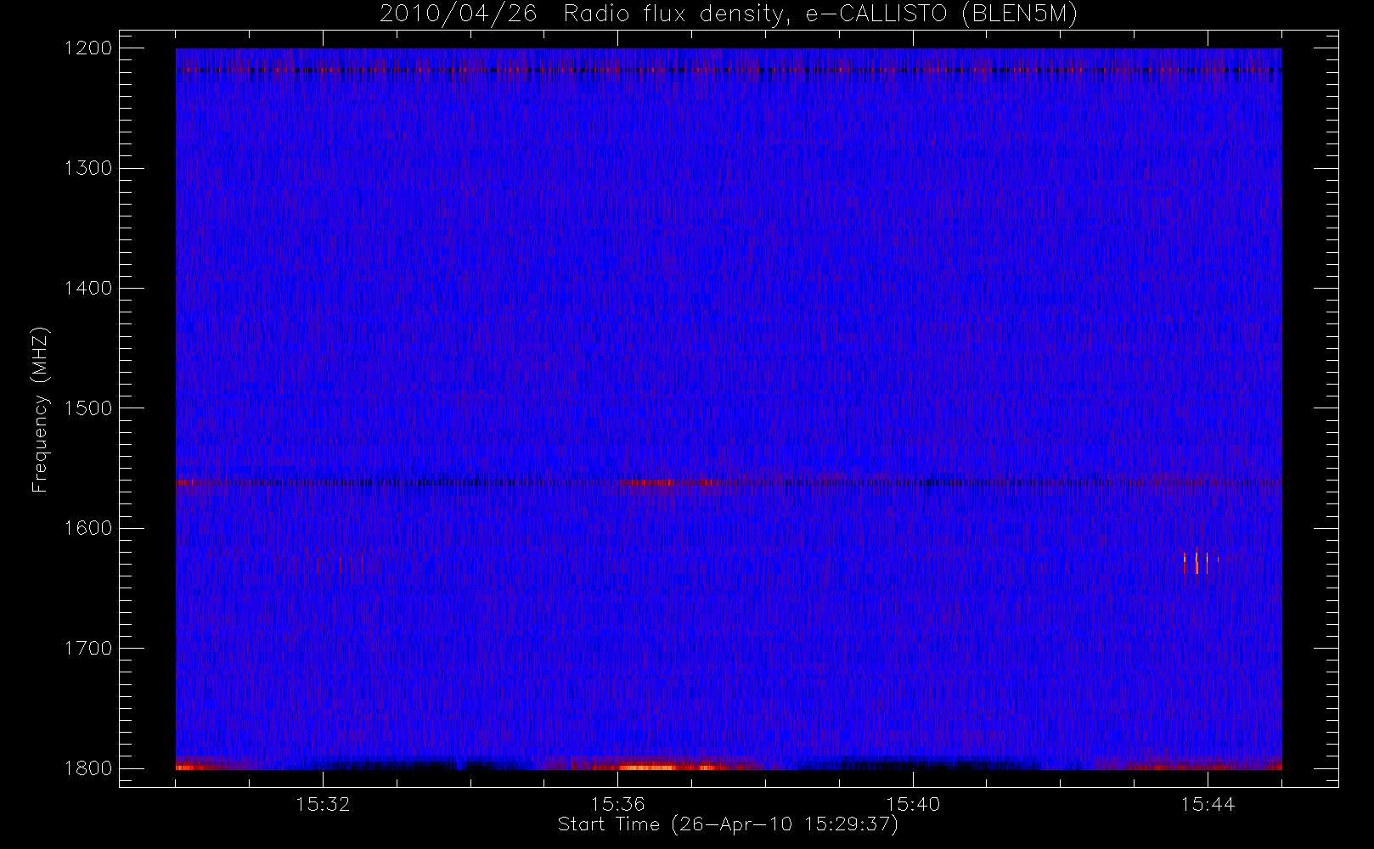Click the bright burst spikes near 15:44
1374x849 pixels.
coord(1201,563)
